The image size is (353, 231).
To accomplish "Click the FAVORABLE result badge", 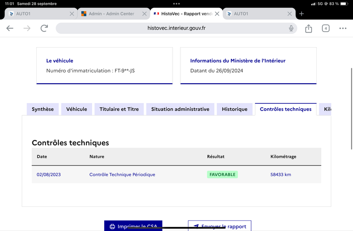I will (x=222, y=174).
